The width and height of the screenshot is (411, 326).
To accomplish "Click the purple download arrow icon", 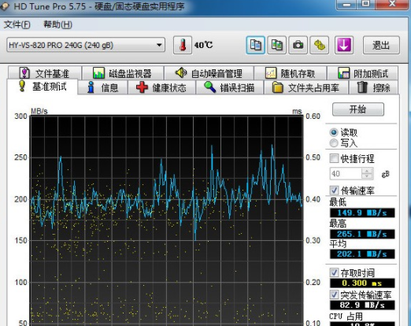I will [x=344, y=45].
